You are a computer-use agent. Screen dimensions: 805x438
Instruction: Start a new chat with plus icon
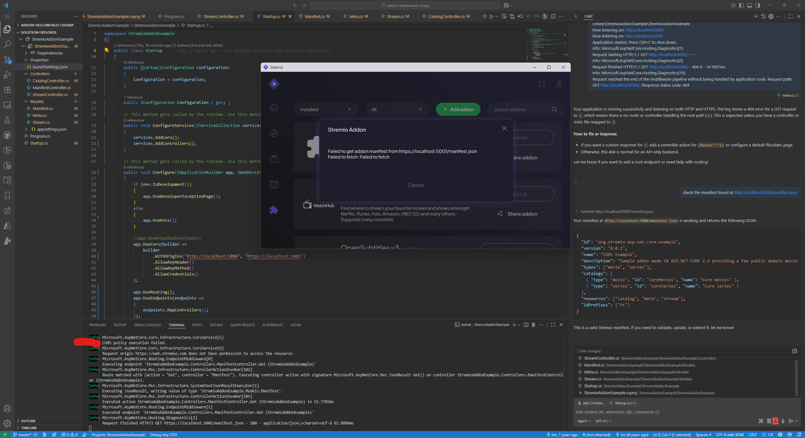click(756, 16)
